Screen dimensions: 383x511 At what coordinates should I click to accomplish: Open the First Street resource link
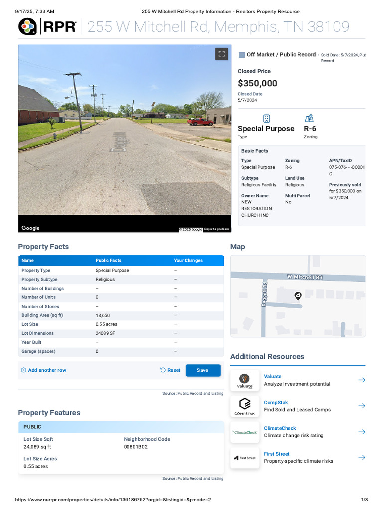276,454
